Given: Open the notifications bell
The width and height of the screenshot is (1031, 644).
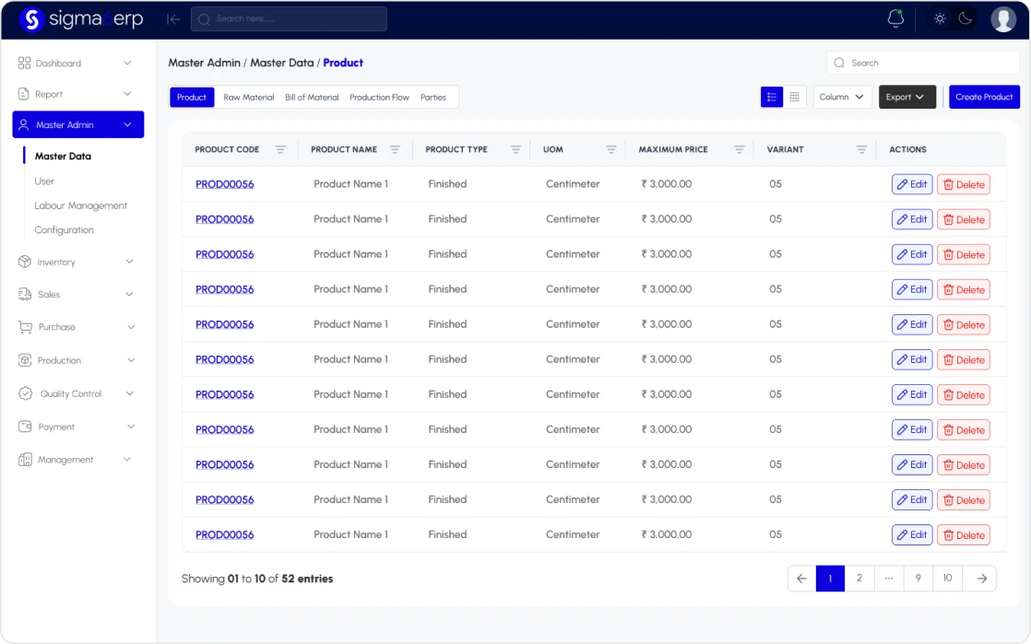Looking at the screenshot, I should coord(895,18).
